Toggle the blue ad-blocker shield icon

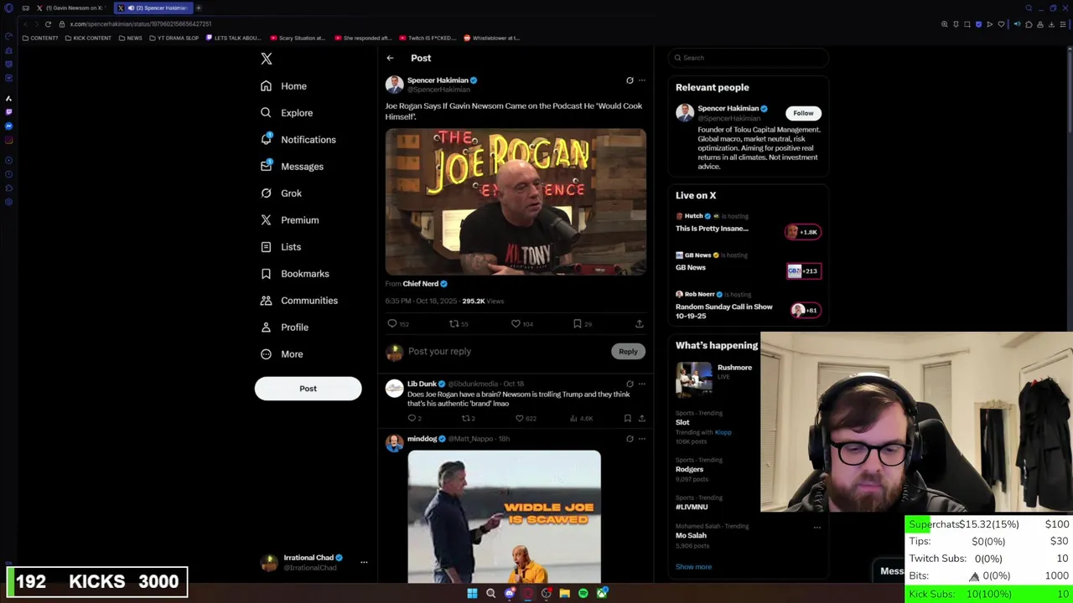coord(978,24)
